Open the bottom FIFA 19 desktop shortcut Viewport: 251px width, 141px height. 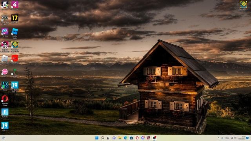tap(5, 126)
